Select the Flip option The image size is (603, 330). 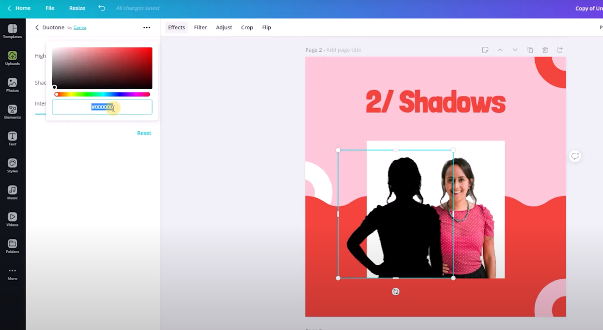(267, 27)
